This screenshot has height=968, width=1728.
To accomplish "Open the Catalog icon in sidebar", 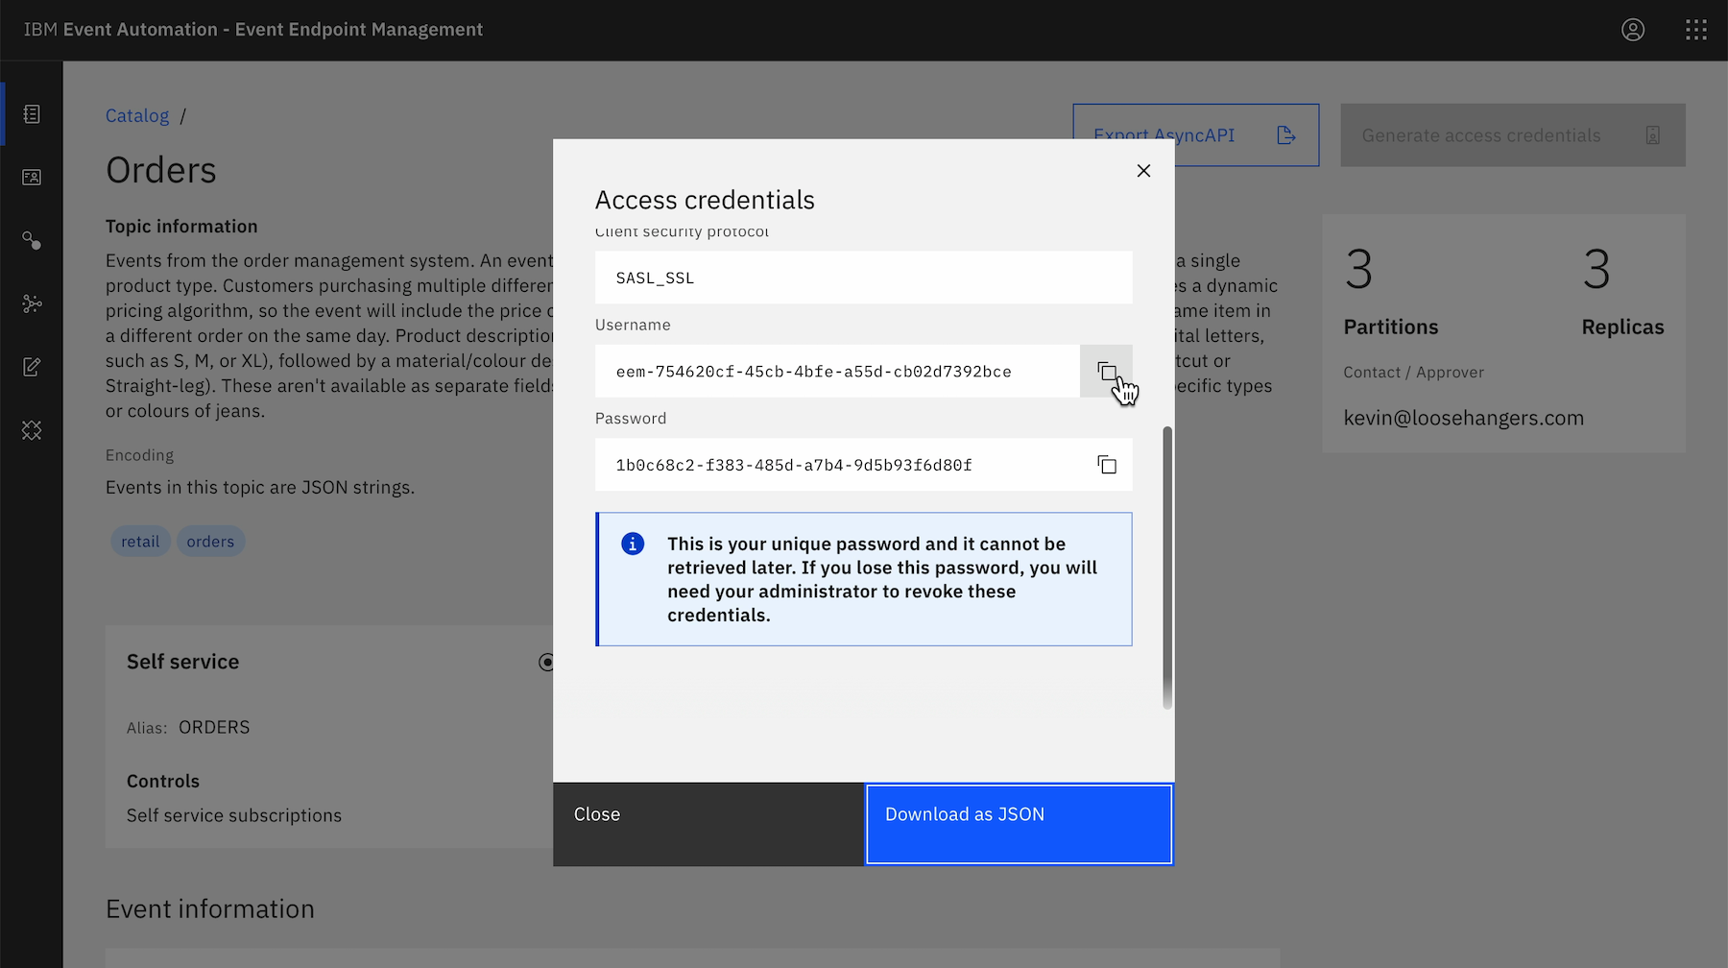I will click(32, 114).
